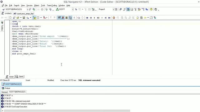
Task: Expand the arrow beside Open folder icon
Action: coord(21,18)
